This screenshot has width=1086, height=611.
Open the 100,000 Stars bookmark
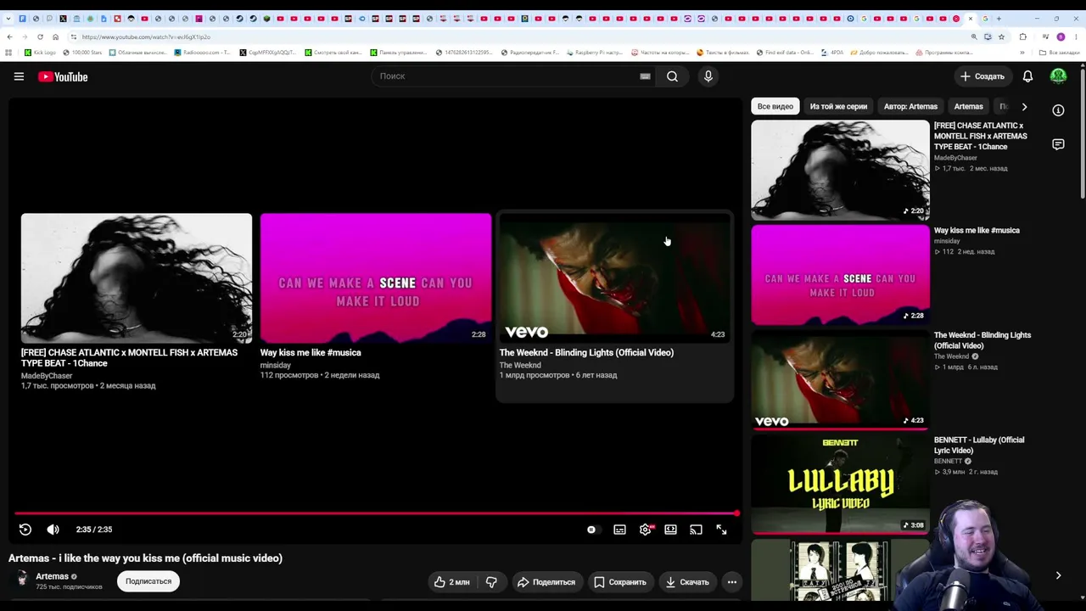82,53
